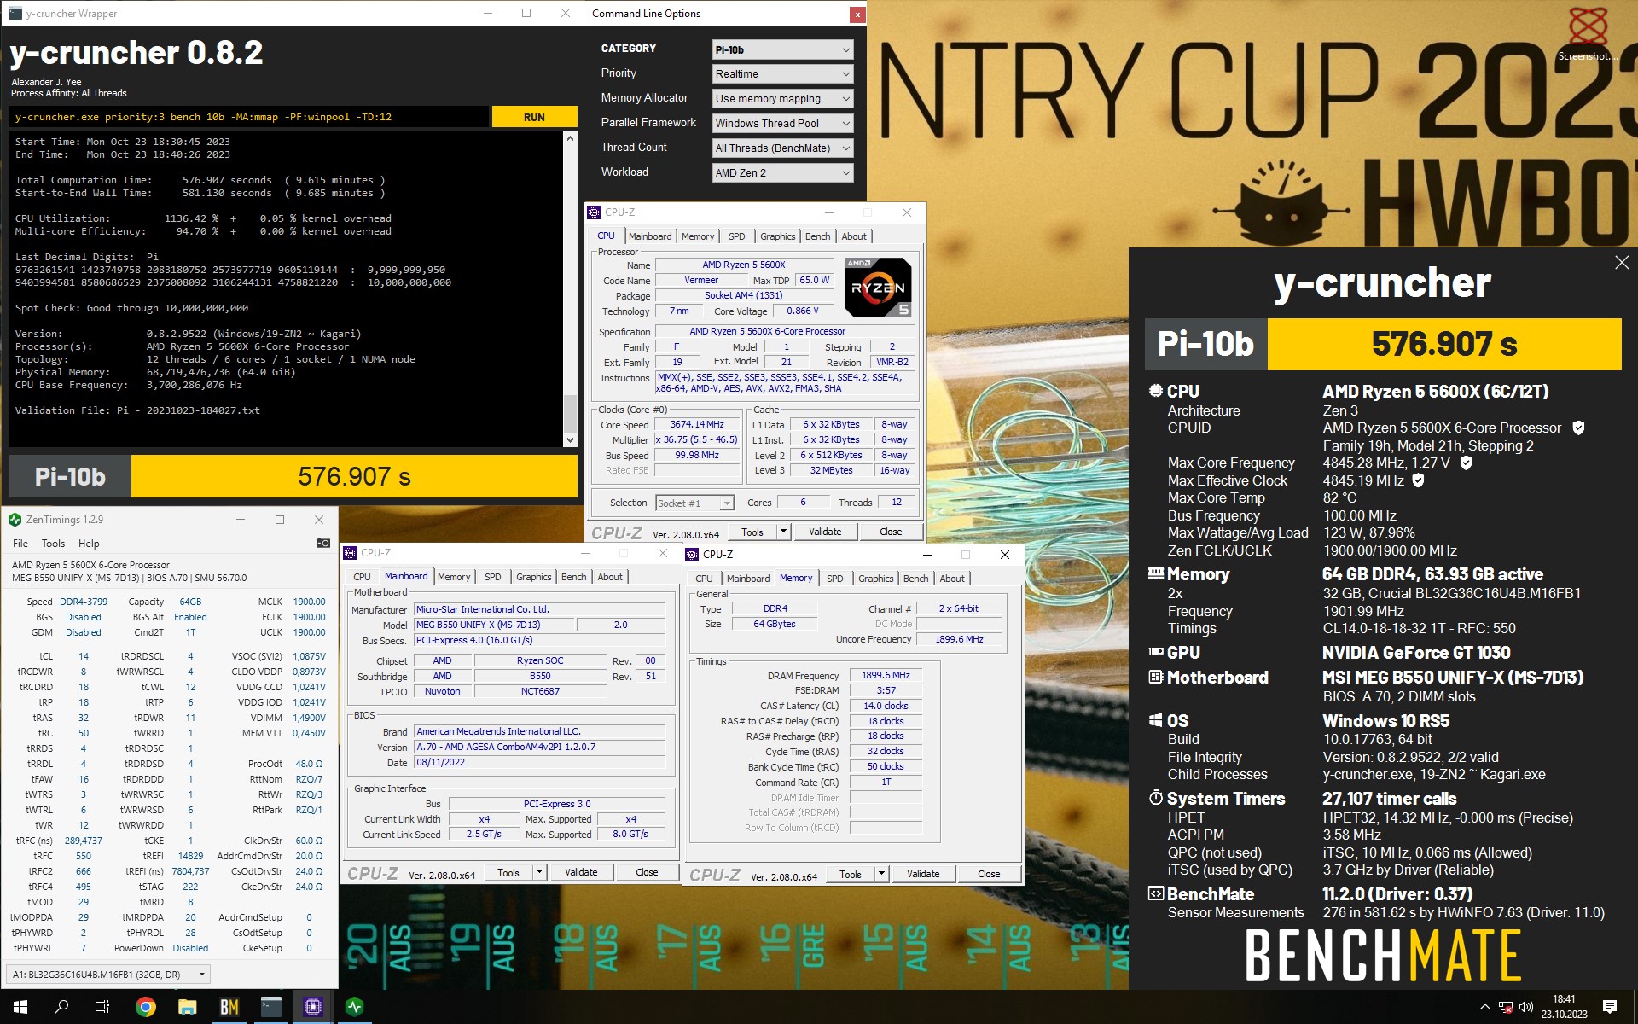Click the verified shield next to CPUID
1638x1024 pixels.
tap(1578, 428)
